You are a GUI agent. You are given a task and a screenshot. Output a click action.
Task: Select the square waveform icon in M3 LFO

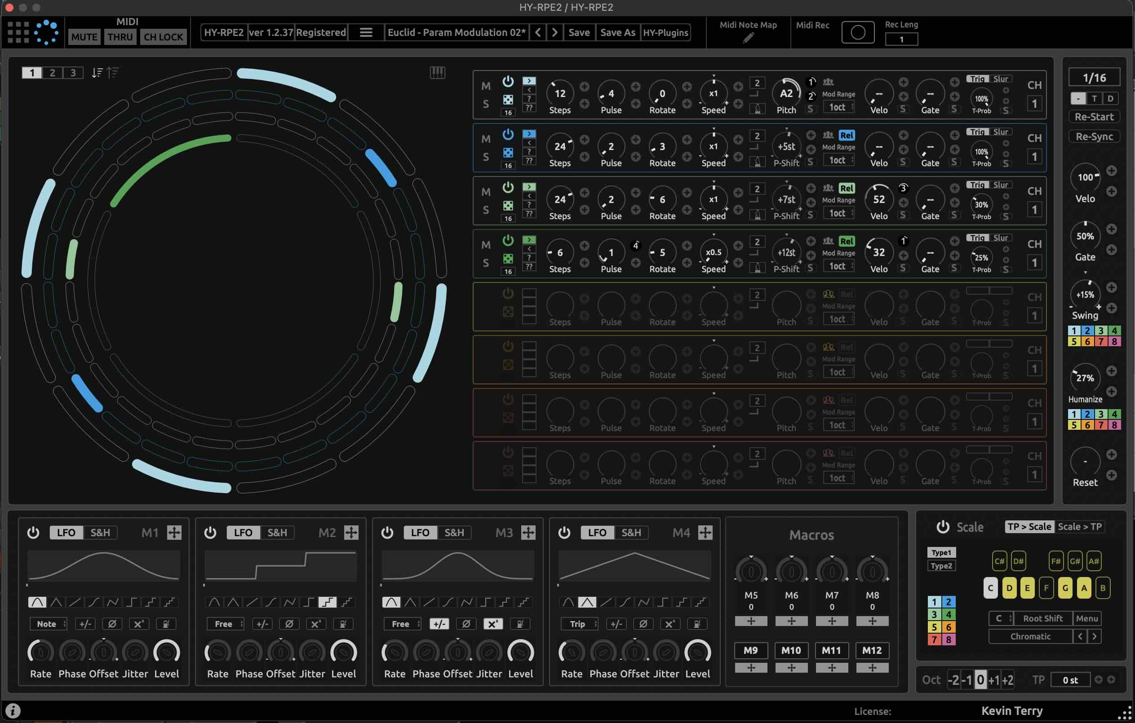(x=485, y=602)
